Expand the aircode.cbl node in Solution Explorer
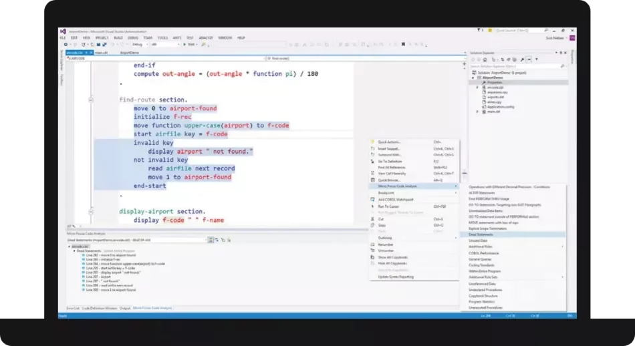Image resolution: width=635 pixels, height=346 pixels. [x=477, y=88]
